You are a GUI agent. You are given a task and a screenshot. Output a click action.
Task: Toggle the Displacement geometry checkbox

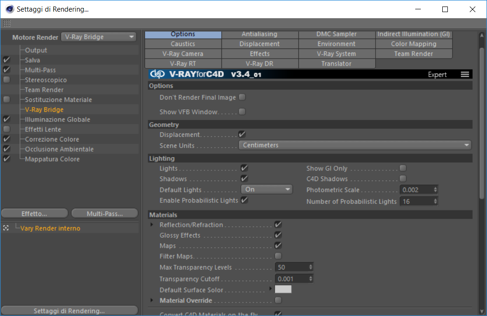[242, 134]
